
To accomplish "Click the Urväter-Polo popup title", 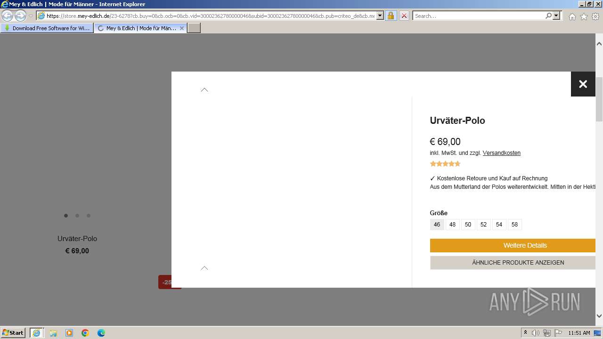I will click(x=457, y=121).
